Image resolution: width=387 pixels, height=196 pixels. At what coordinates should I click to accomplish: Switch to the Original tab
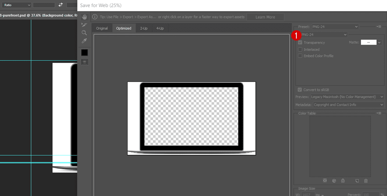point(102,29)
